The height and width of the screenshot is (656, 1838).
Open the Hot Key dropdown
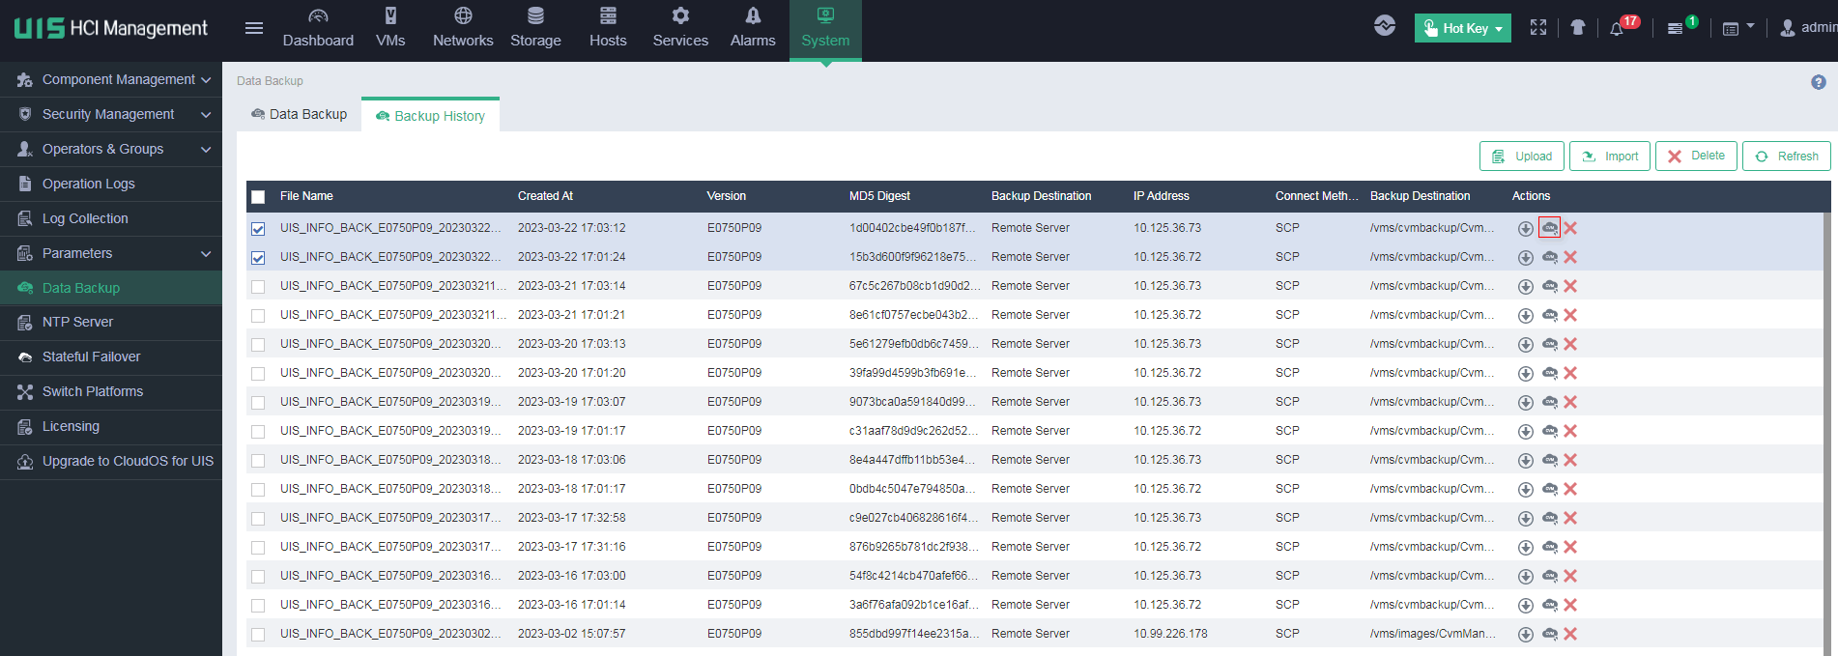coord(1462,28)
